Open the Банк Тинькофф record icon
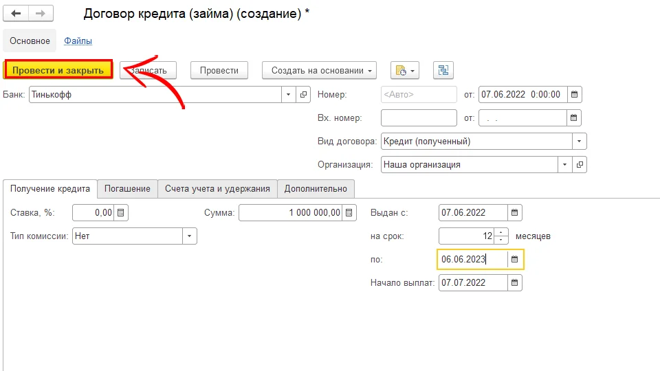This screenshot has height=371, width=660. (304, 95)
